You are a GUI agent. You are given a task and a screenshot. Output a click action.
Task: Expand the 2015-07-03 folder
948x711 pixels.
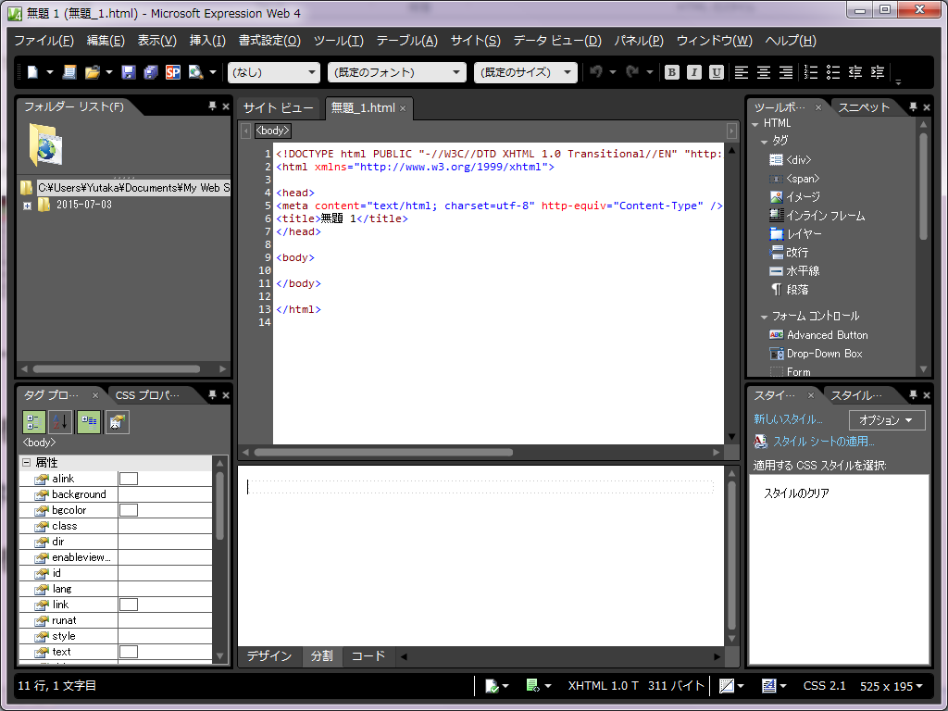pos(27,206)
